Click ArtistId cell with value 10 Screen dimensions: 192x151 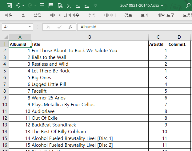click(158, 132)
